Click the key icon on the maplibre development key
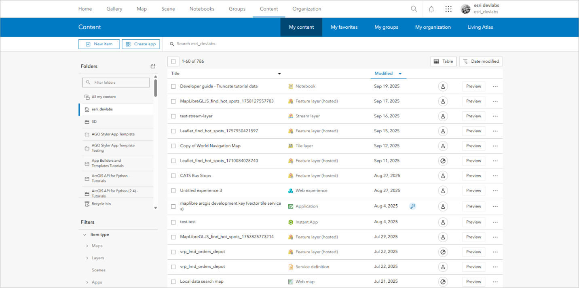This screenshot has height=288, width=579. pos(412,206)
